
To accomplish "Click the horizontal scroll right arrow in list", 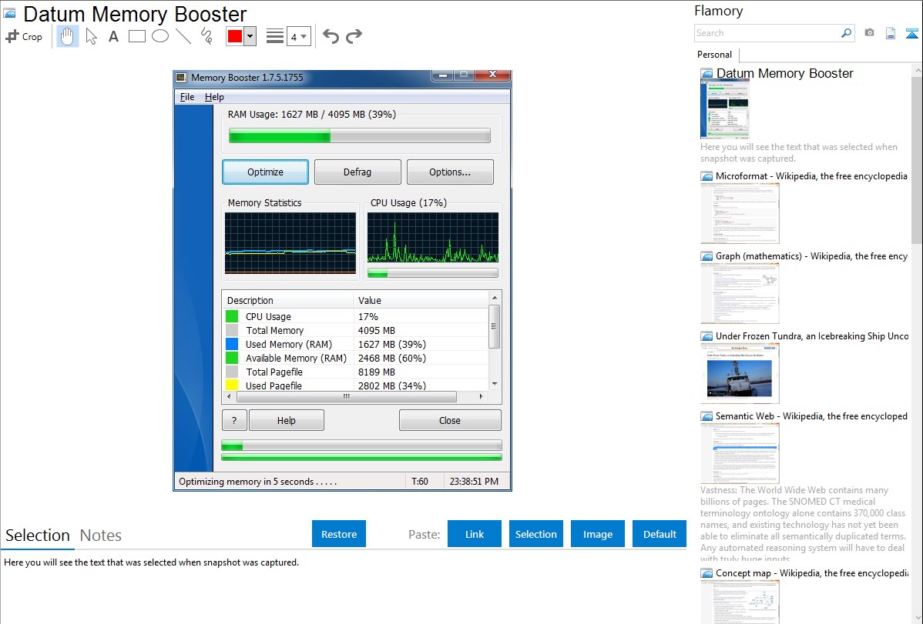I will click(x=482, y=396).
